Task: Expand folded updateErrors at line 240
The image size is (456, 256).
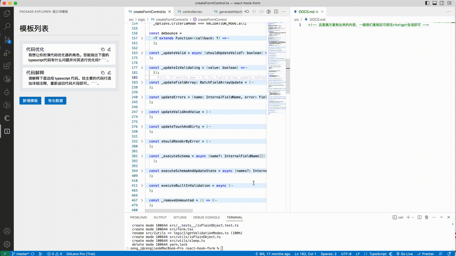Action: tap(142, 97)
